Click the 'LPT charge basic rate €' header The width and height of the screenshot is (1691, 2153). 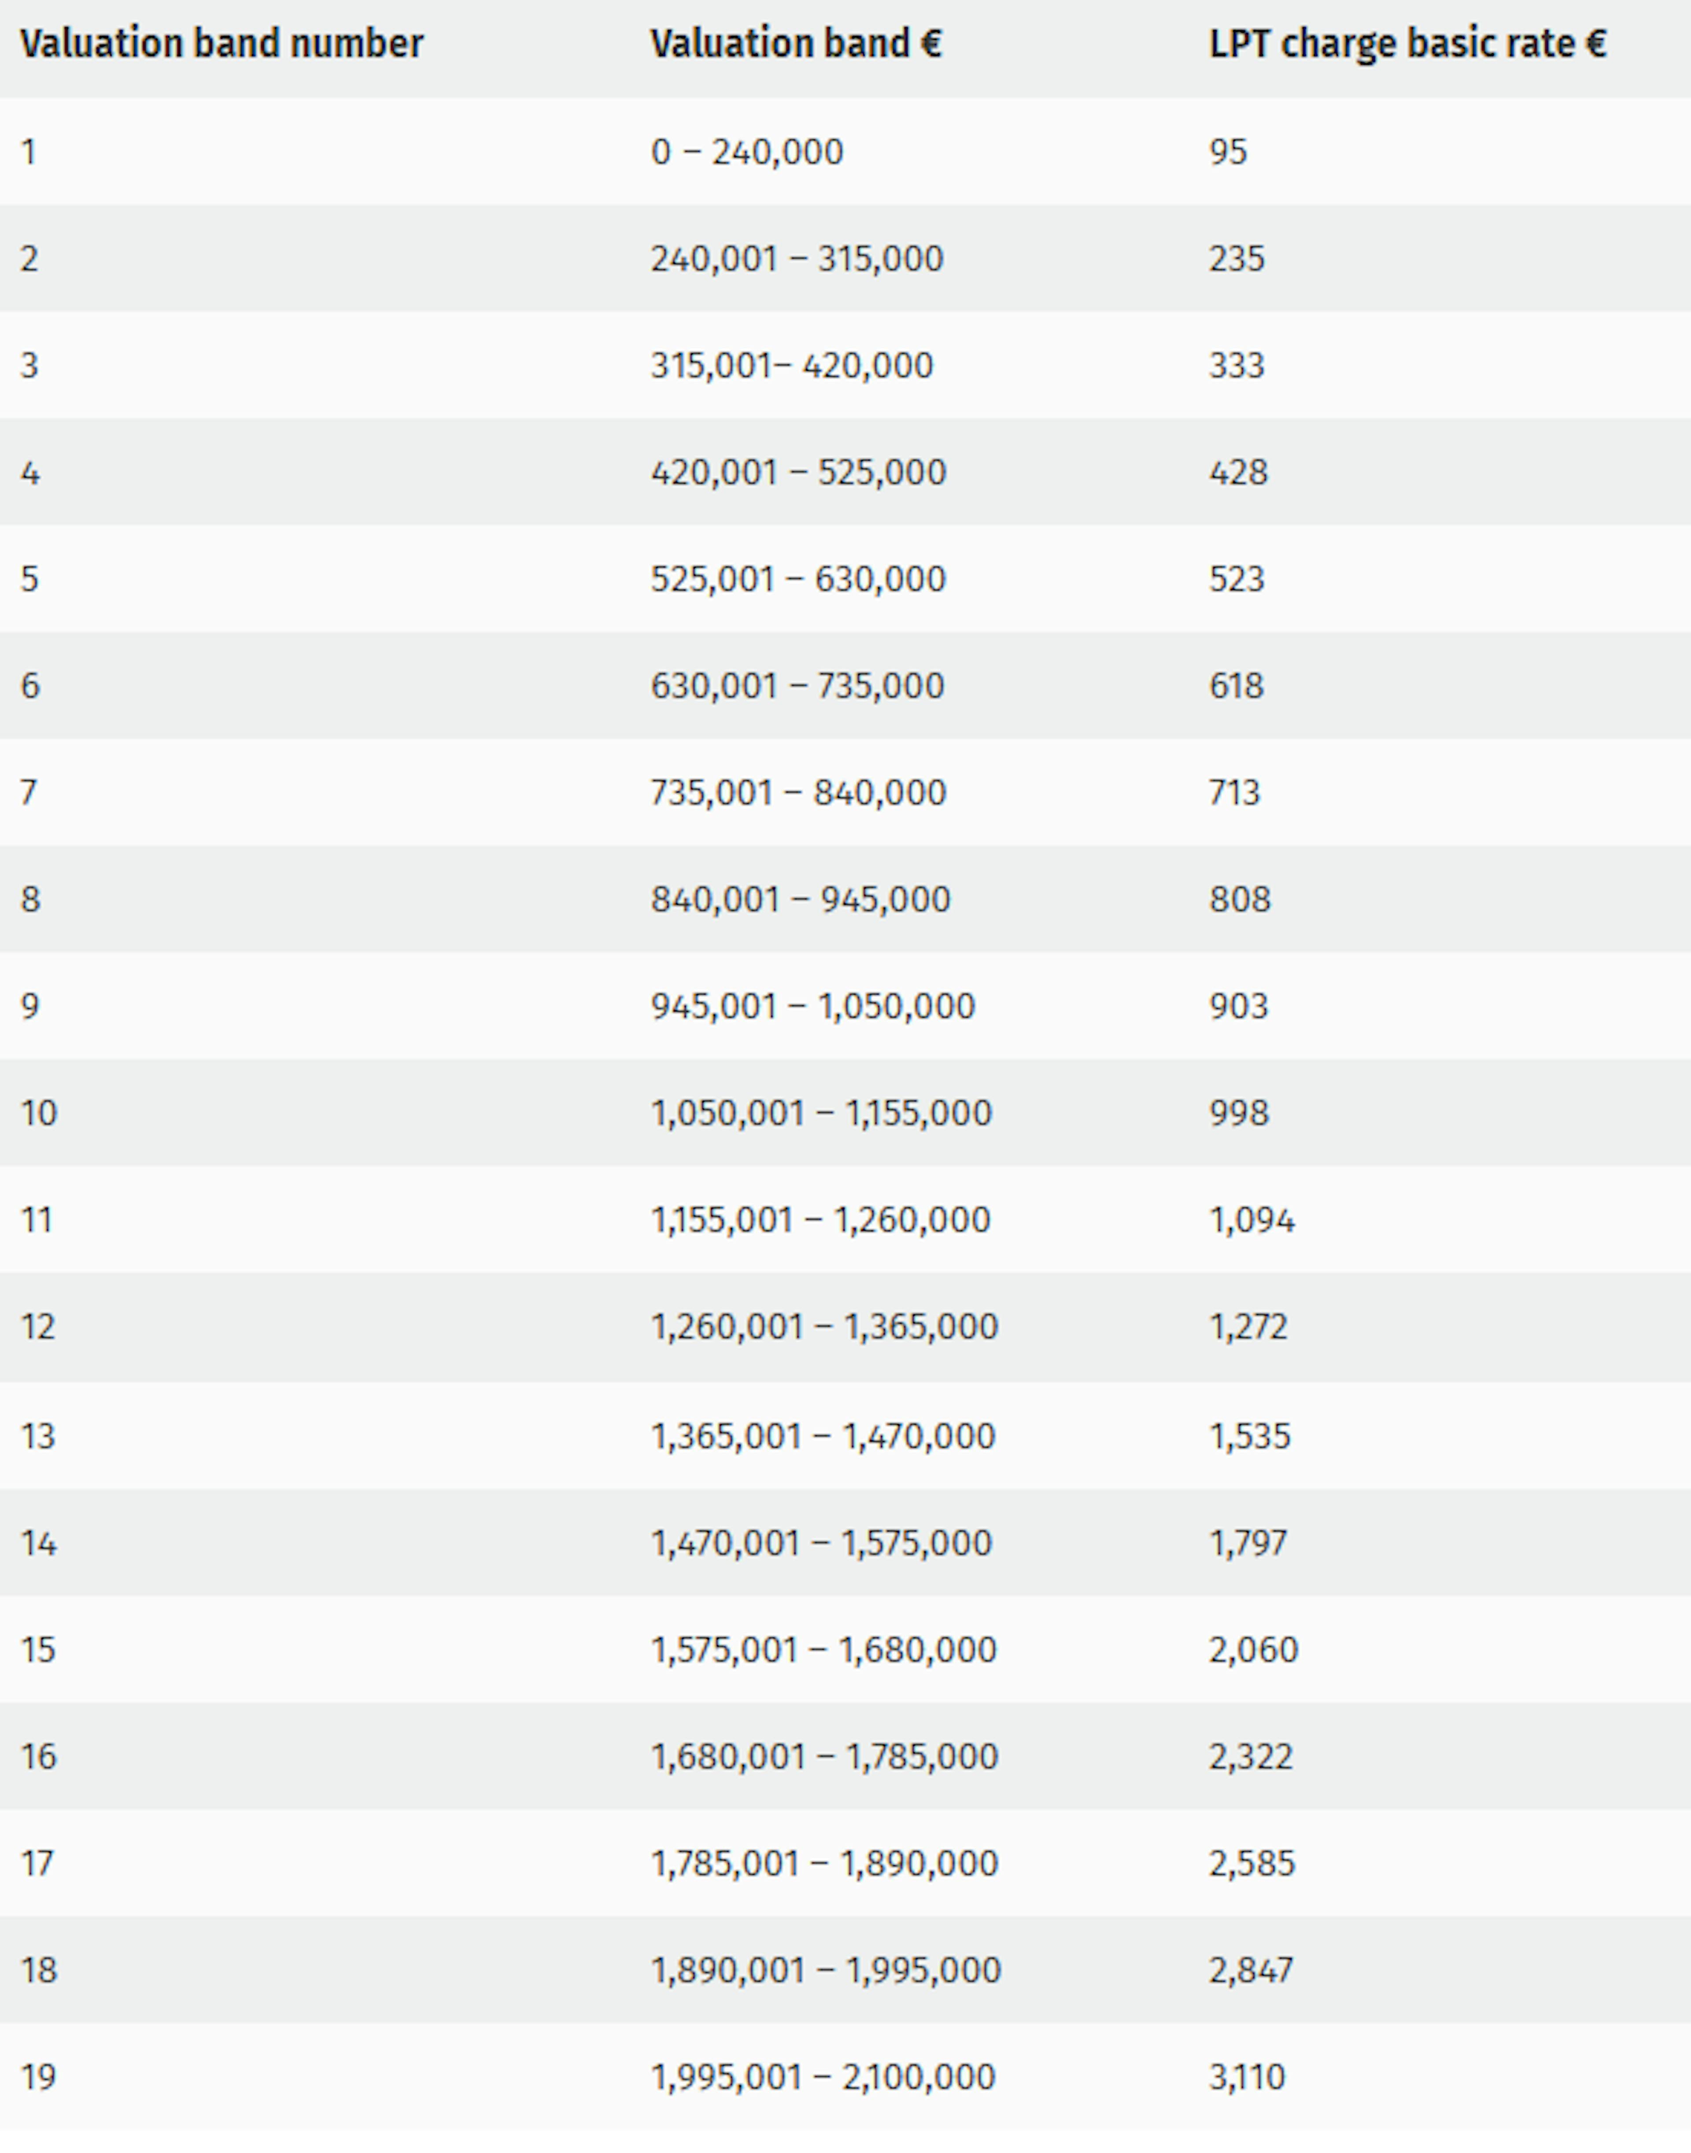coord(1407,44)
